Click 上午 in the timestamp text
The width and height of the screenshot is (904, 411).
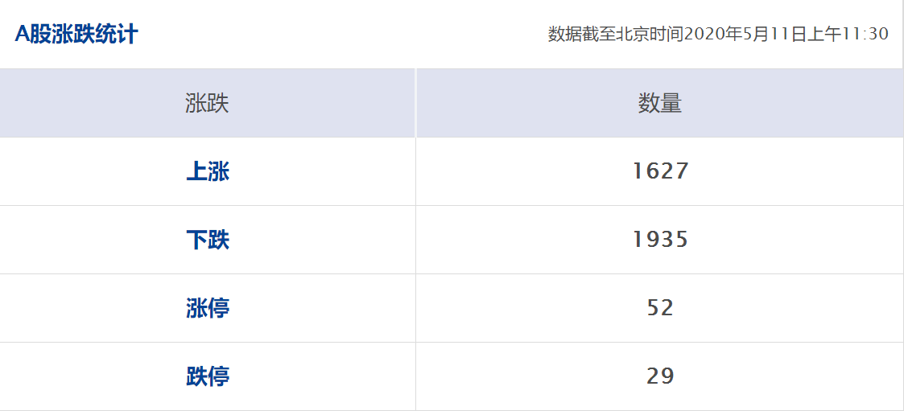[825, 35]
